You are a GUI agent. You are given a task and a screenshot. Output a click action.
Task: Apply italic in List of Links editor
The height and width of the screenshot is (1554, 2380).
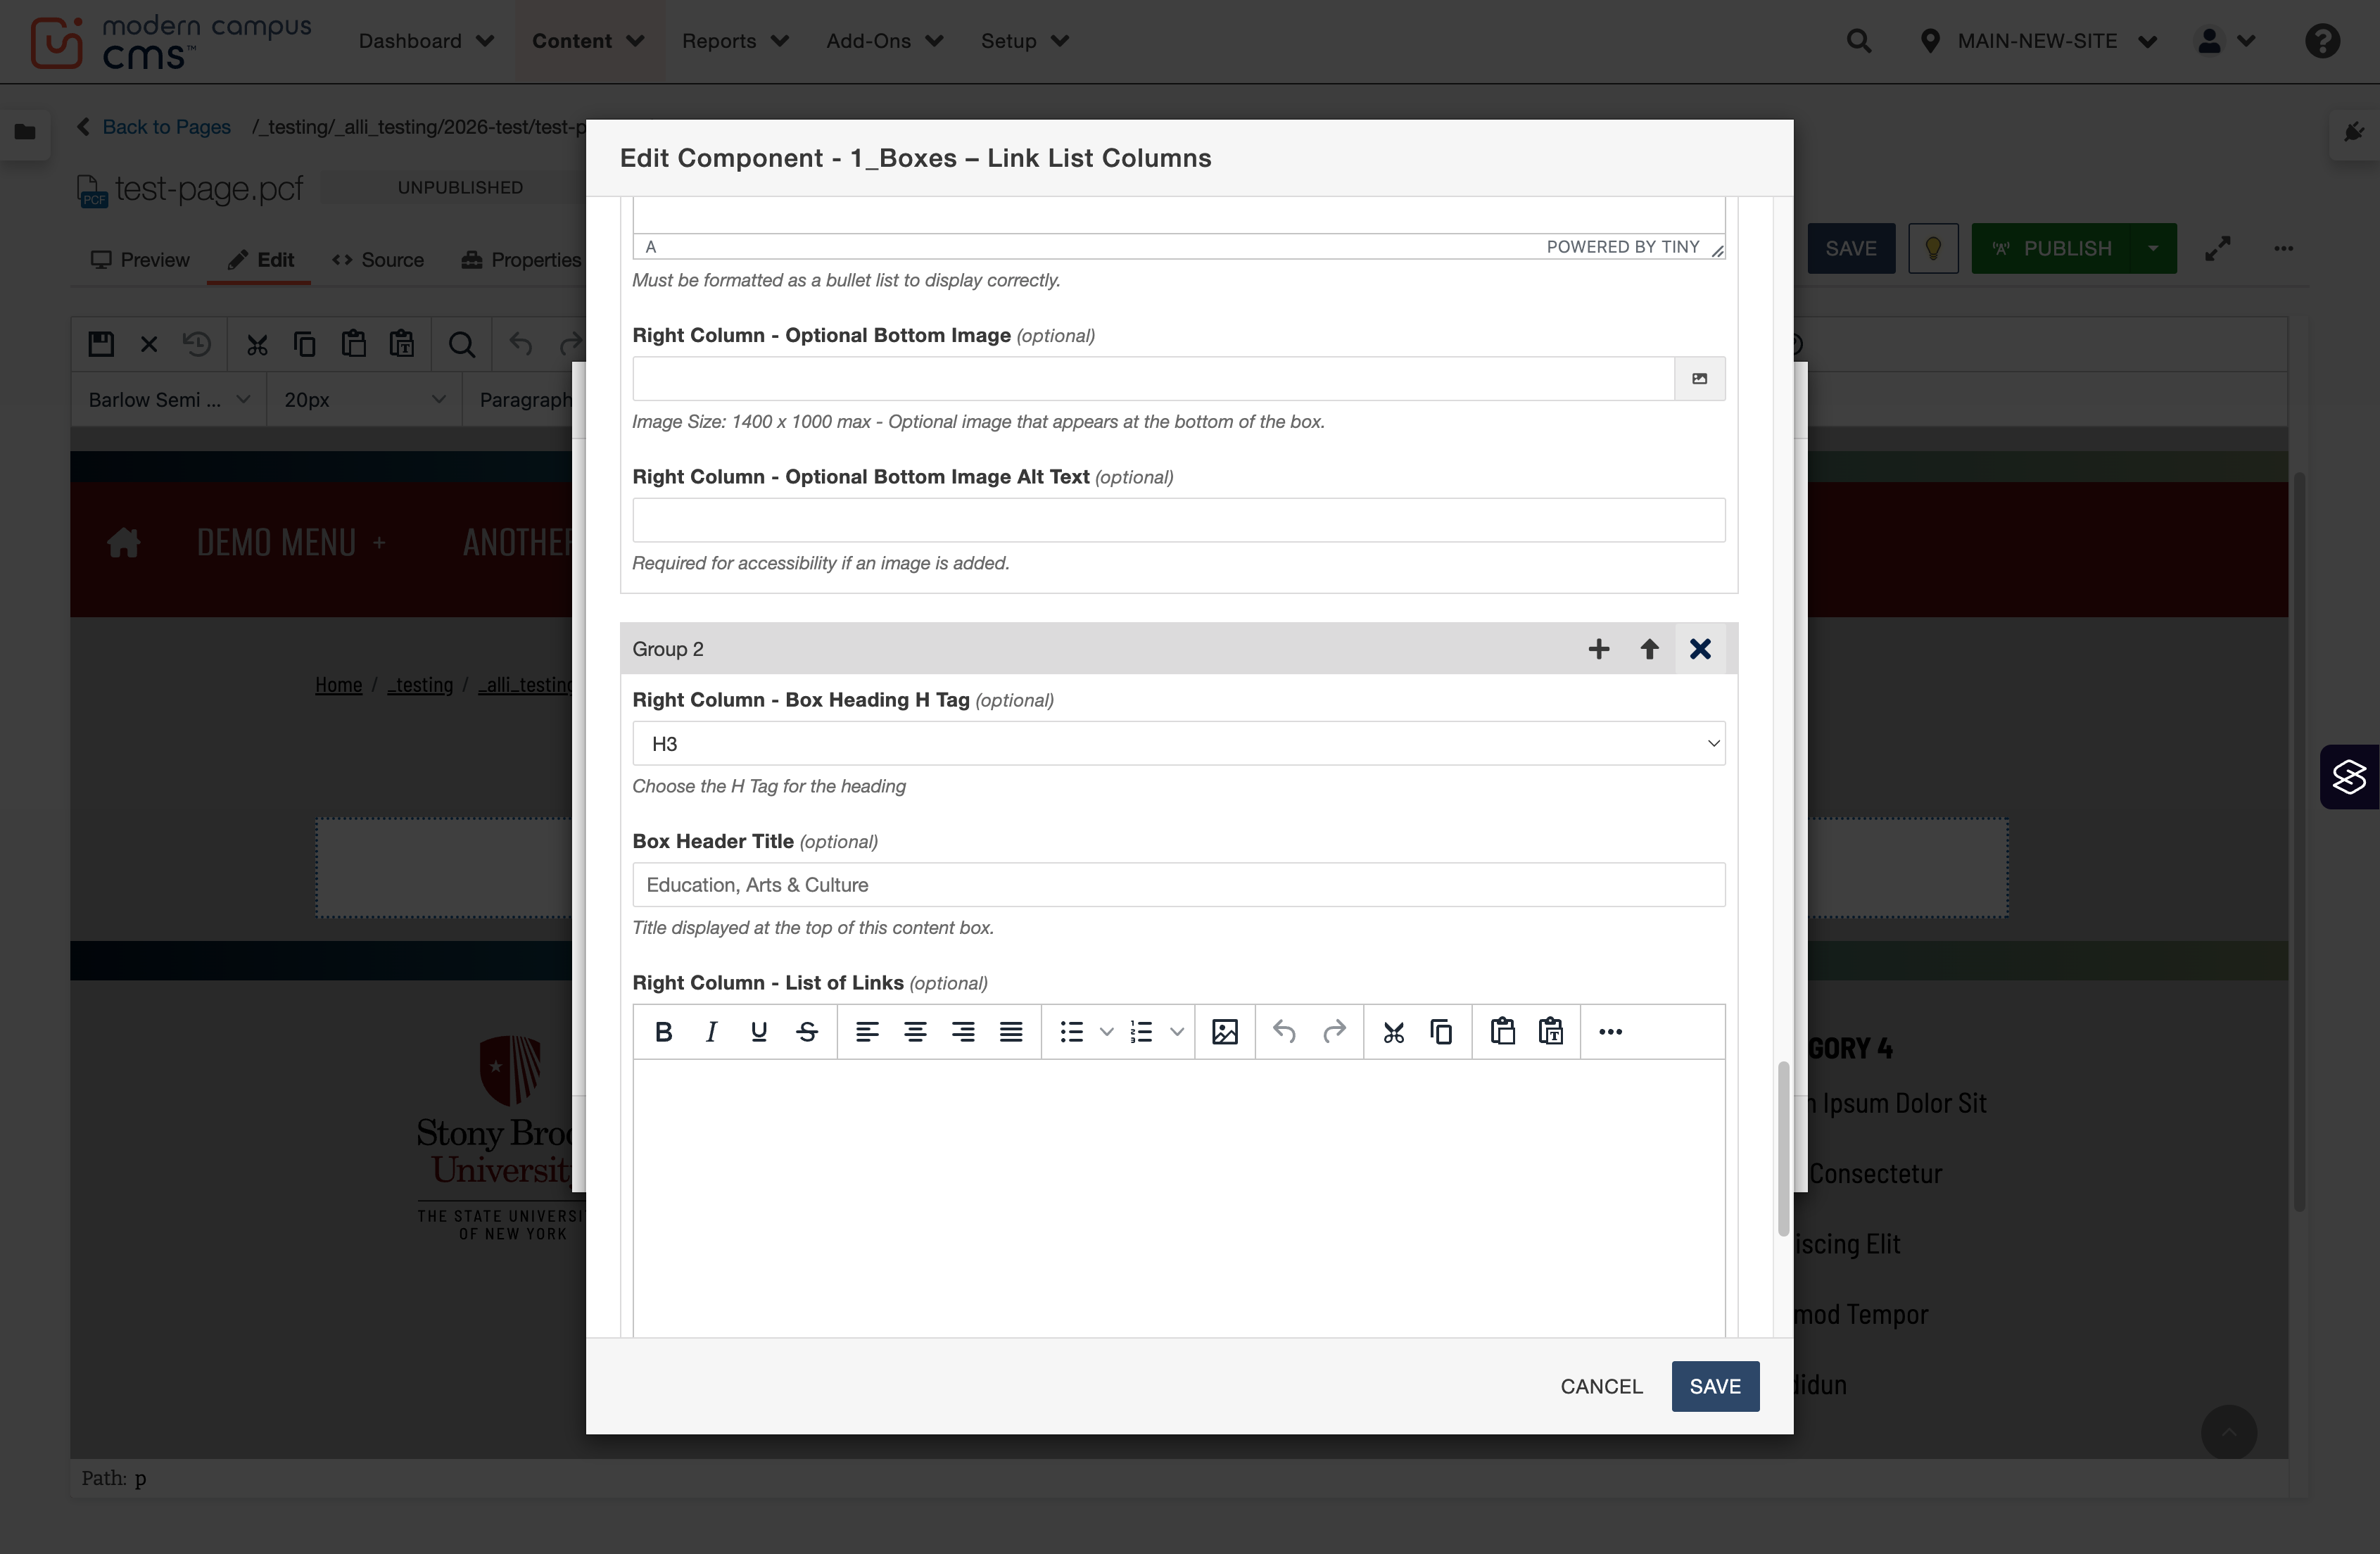coord(711,1032)
